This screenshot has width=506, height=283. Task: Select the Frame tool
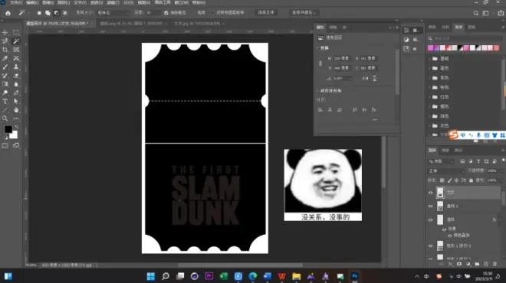tap(16, 50)
